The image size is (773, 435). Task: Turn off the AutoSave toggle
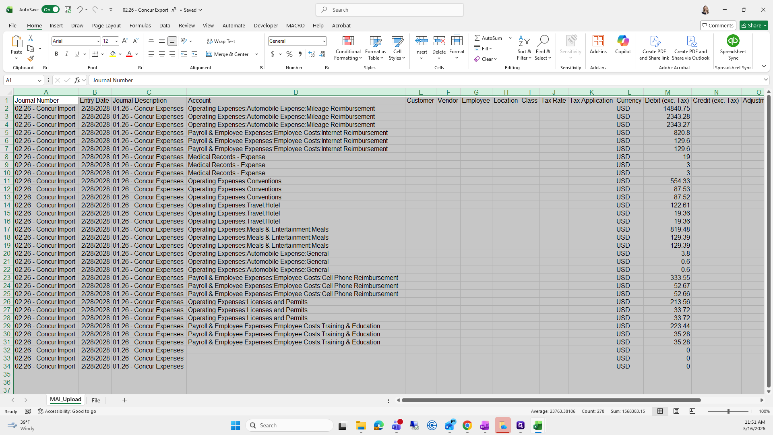[51, 10]
